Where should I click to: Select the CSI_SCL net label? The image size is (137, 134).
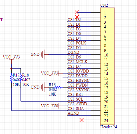point(75,99)
